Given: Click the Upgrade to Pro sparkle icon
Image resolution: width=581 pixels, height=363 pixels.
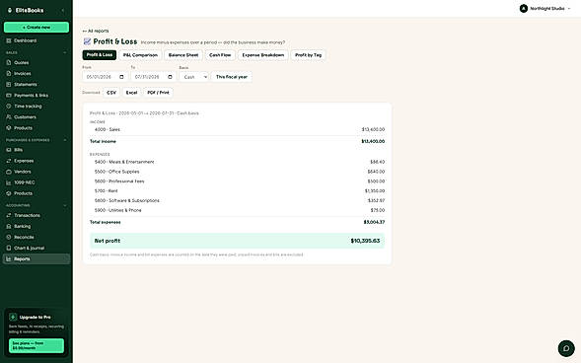Looking at the screenshot, I should [13, 317].
